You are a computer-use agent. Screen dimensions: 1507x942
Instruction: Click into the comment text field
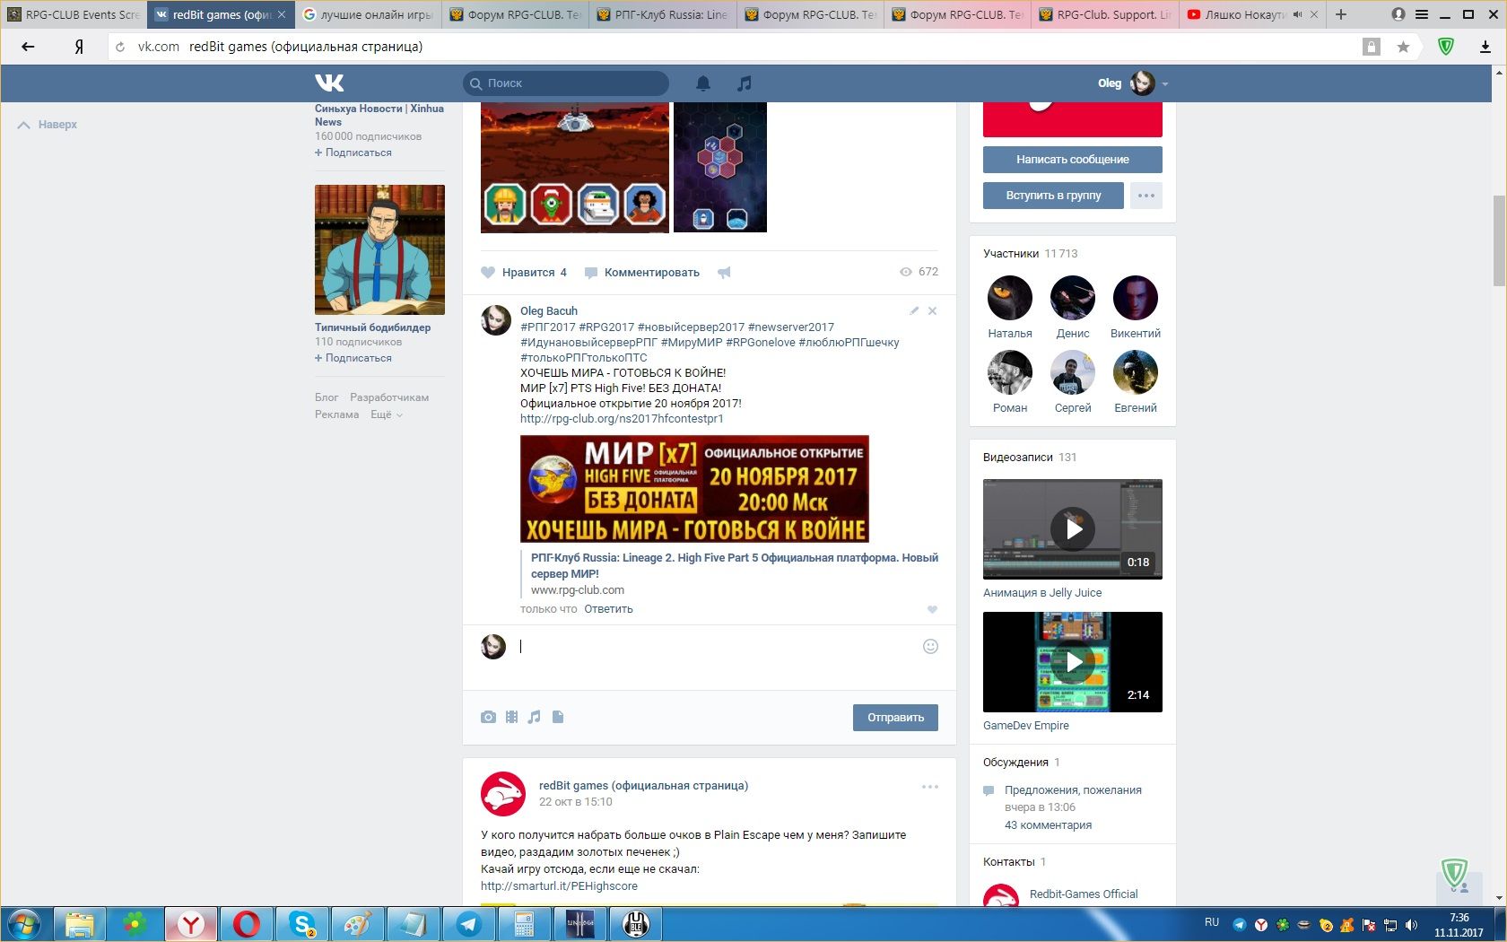718,648
